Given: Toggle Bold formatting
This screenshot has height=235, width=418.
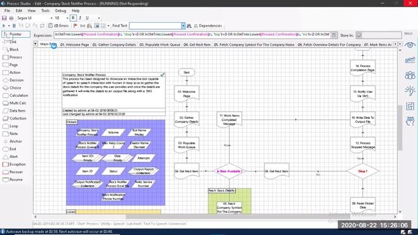Looking at the screenshot, I should point(73,18).
